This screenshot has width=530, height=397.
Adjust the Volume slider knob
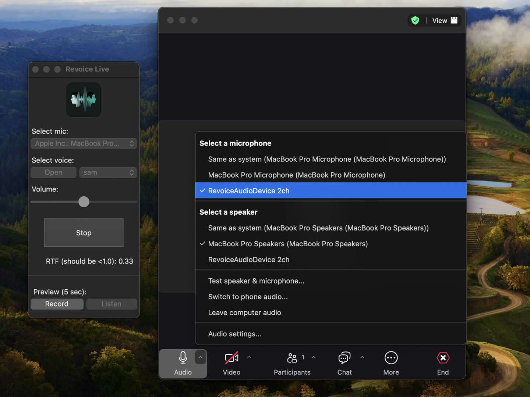84,202
